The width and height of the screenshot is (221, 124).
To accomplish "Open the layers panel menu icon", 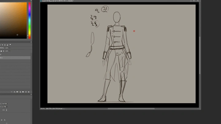I will click(x=31, y=42).
